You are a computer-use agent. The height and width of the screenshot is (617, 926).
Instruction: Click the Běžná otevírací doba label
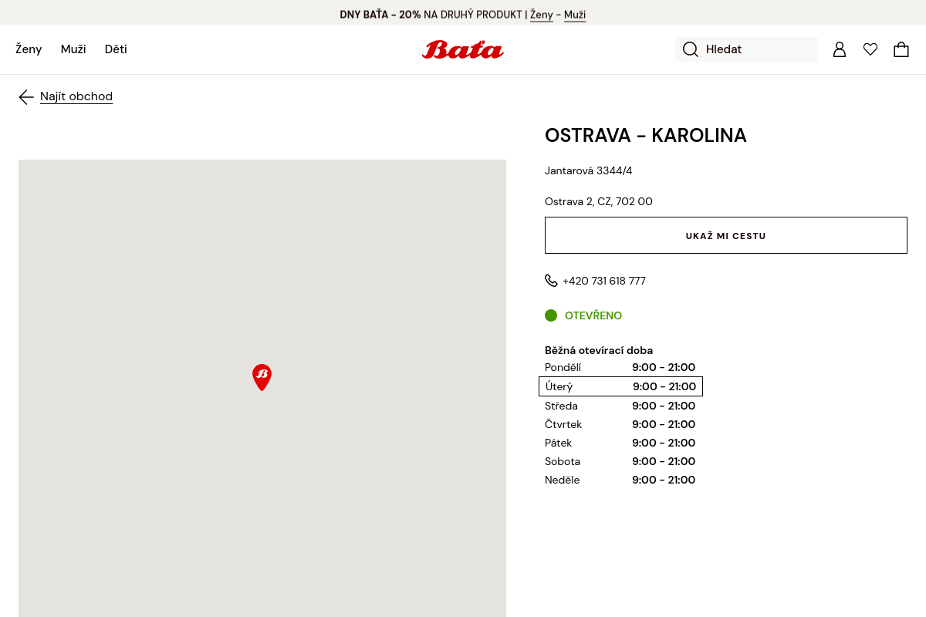pos(599,350)
